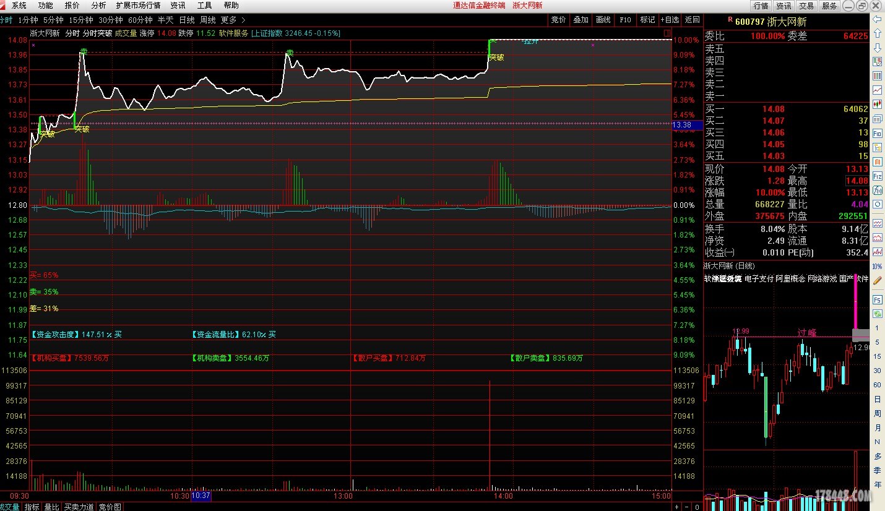Click the circle square icon in sidebar
This screenshot has height=511, width=885.
click(x=877, y=204)
